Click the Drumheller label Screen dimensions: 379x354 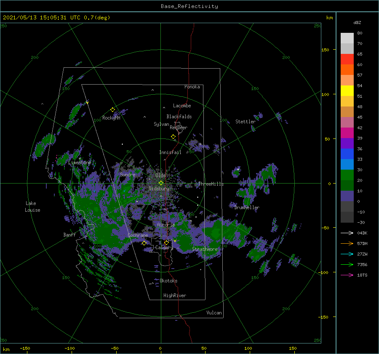point(247,208)
